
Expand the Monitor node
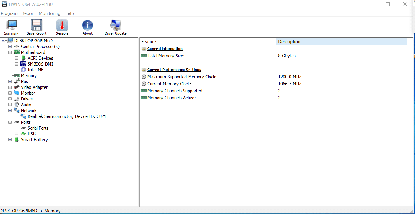(10, 93)
